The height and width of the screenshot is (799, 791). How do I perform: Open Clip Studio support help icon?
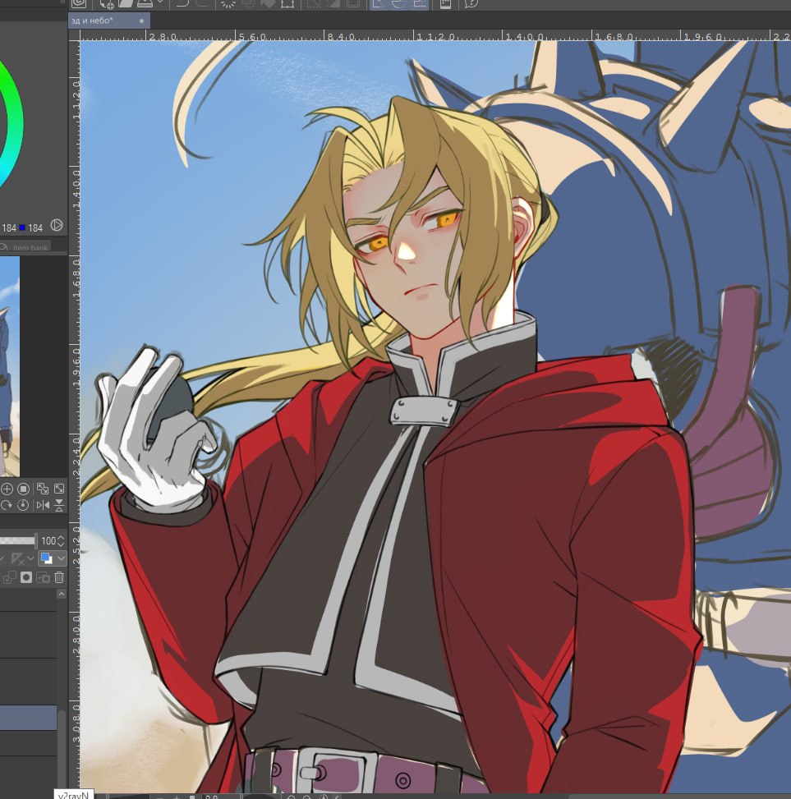[x=471, y=3]
